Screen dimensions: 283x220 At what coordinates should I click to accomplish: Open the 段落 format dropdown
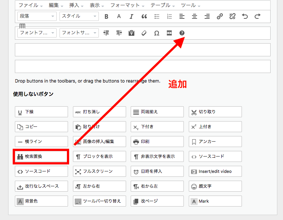(37, 16)
